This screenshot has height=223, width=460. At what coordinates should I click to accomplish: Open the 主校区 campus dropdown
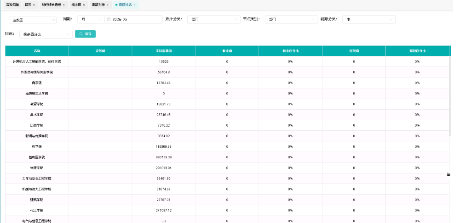click(33, 20)
